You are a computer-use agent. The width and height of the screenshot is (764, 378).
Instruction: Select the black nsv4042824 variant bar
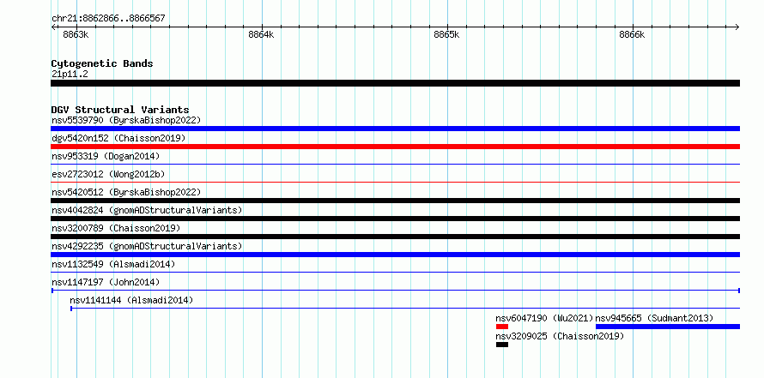395,219
